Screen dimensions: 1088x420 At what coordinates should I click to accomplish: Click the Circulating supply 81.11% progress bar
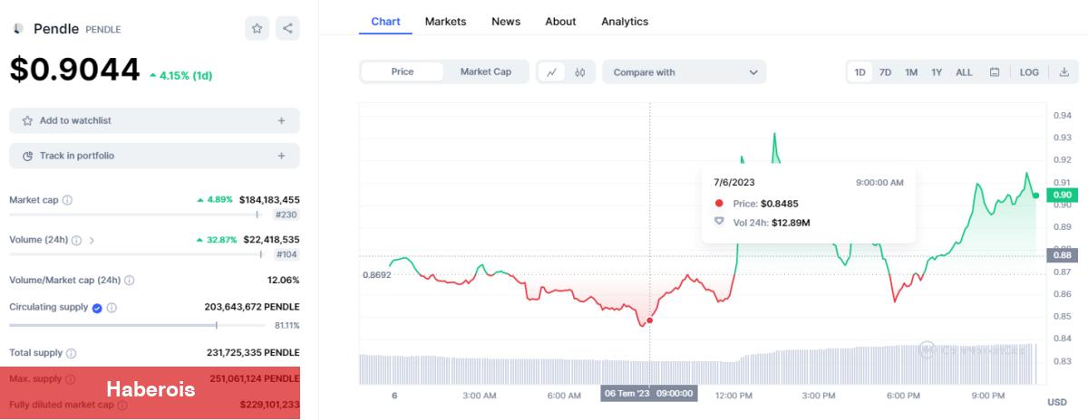(139, 325)
